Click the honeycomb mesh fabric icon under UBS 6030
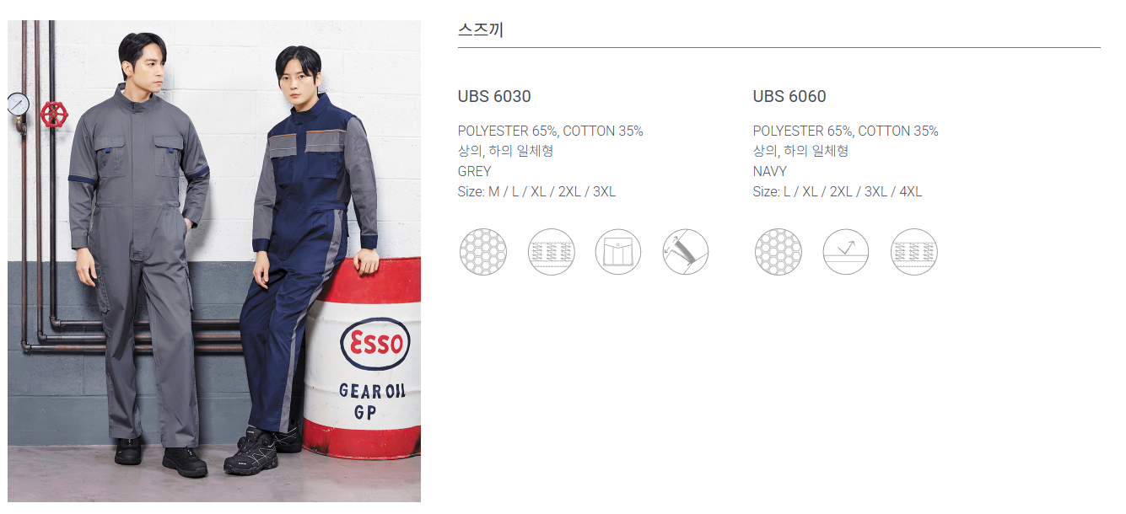 click(x=483, y=252)
